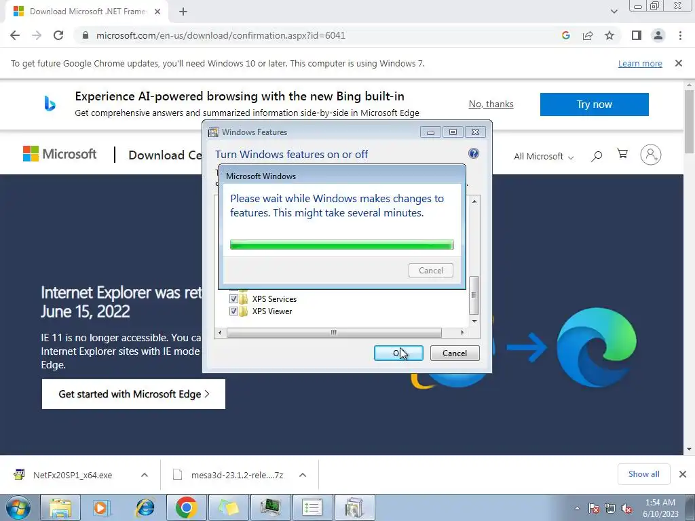The image size is (695, 521).
Task: Open Windows Media Player taskbar icon
Action: coord(102,507)
